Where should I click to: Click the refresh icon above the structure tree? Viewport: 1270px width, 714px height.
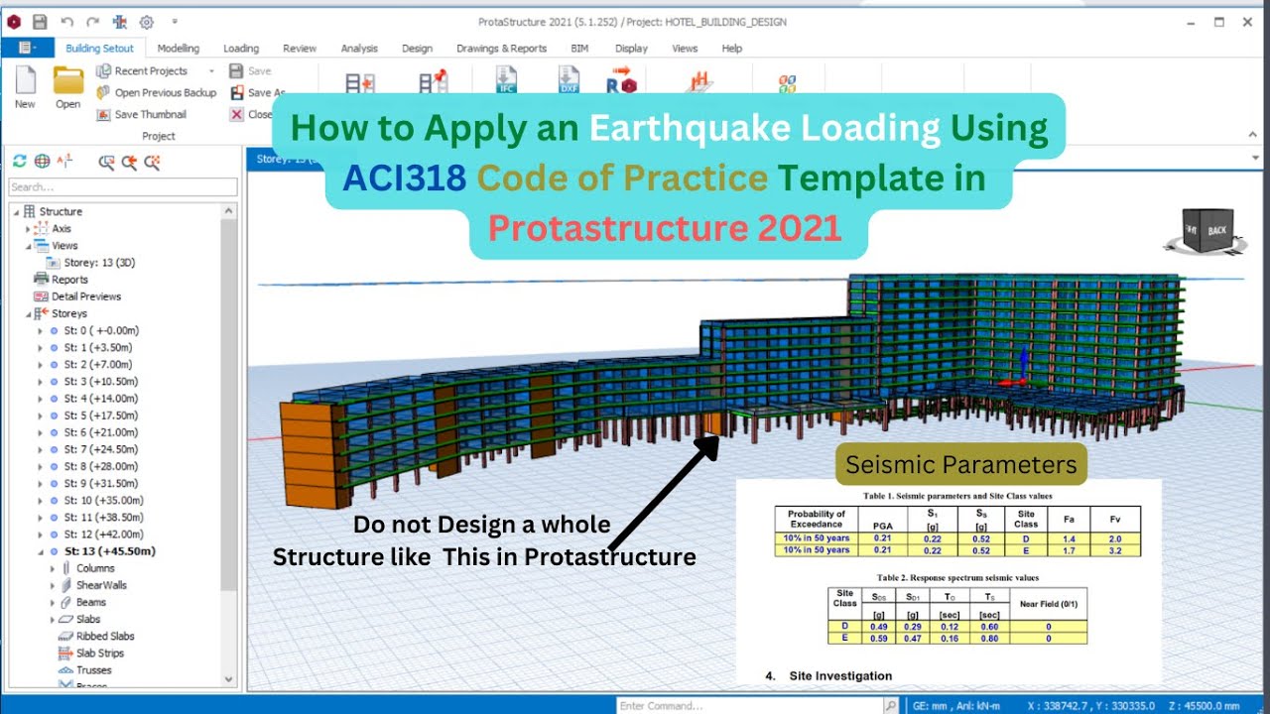20,162
